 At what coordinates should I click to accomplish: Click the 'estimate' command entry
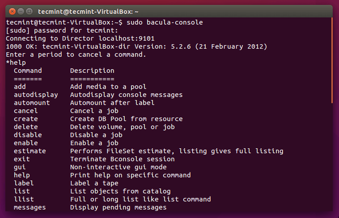30,151
